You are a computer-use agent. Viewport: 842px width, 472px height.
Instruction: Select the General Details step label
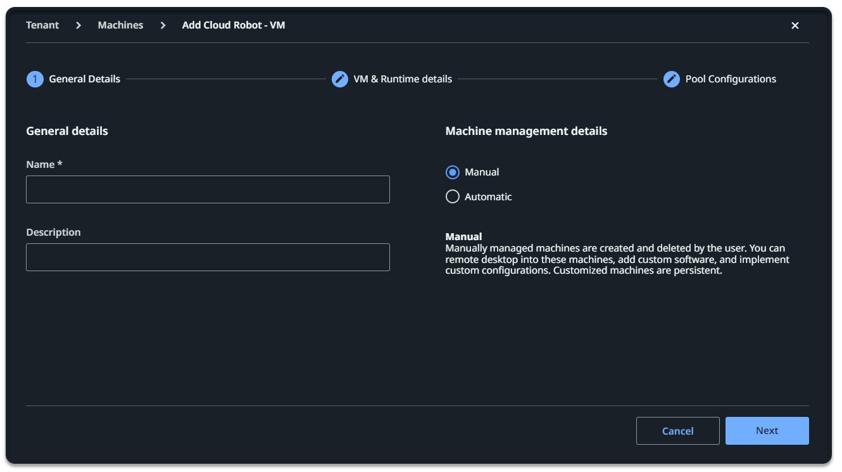(84, 79)
